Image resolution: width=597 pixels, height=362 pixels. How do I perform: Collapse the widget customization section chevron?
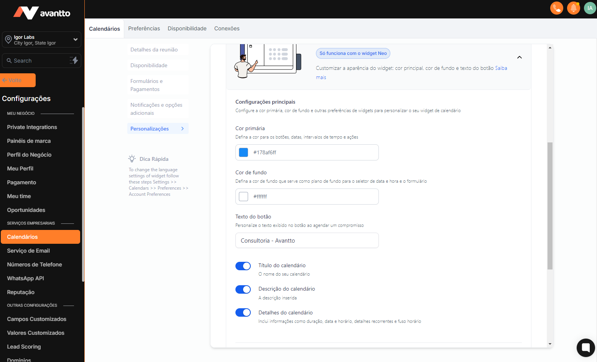(520, 57)
